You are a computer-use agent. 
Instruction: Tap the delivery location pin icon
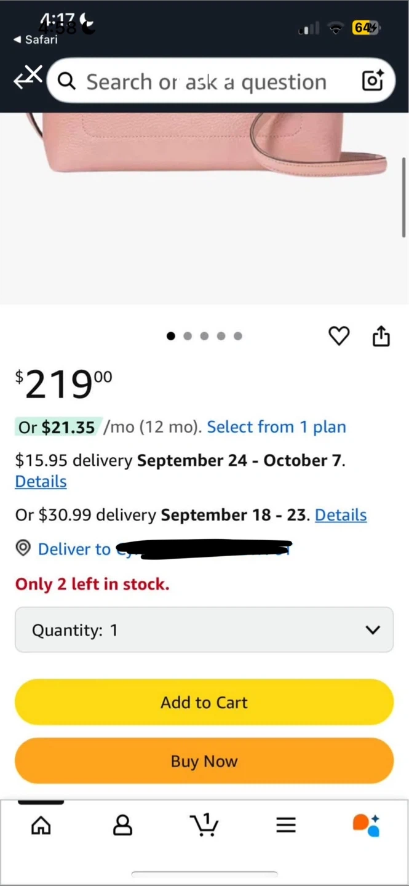[23, 548]
